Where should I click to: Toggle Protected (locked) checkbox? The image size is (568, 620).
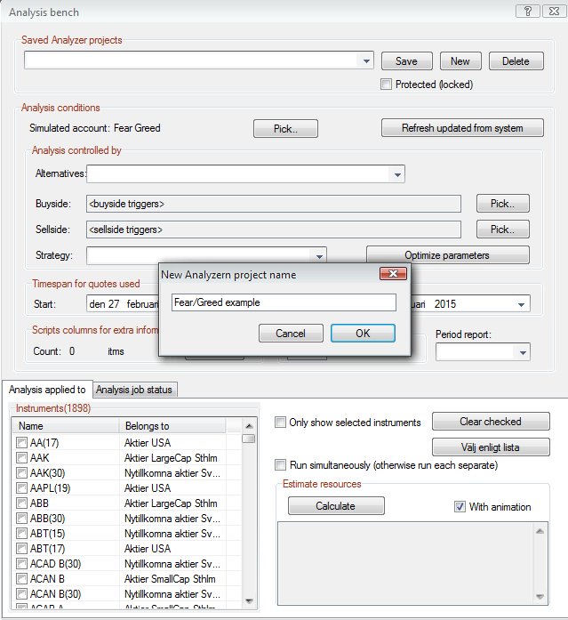[x=386, y=85]
